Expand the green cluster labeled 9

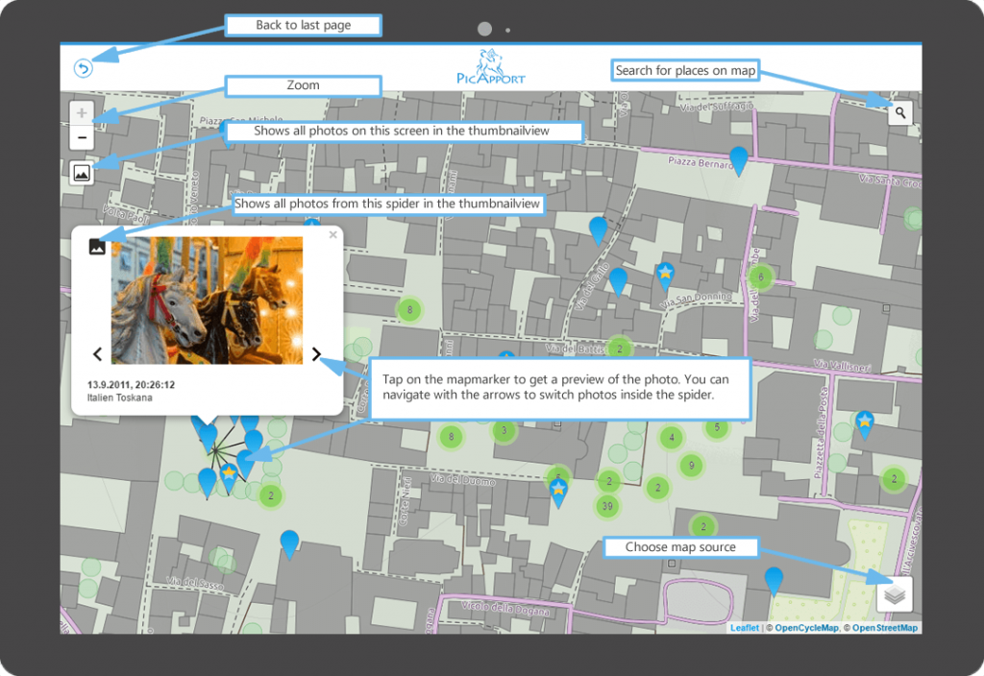pyautogui.click(x=690, y=466)
